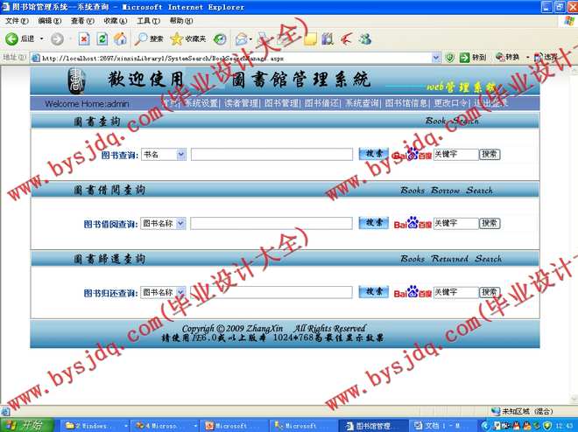
Task: Click the 图书借还 navigation link
Action: (321, 103)
